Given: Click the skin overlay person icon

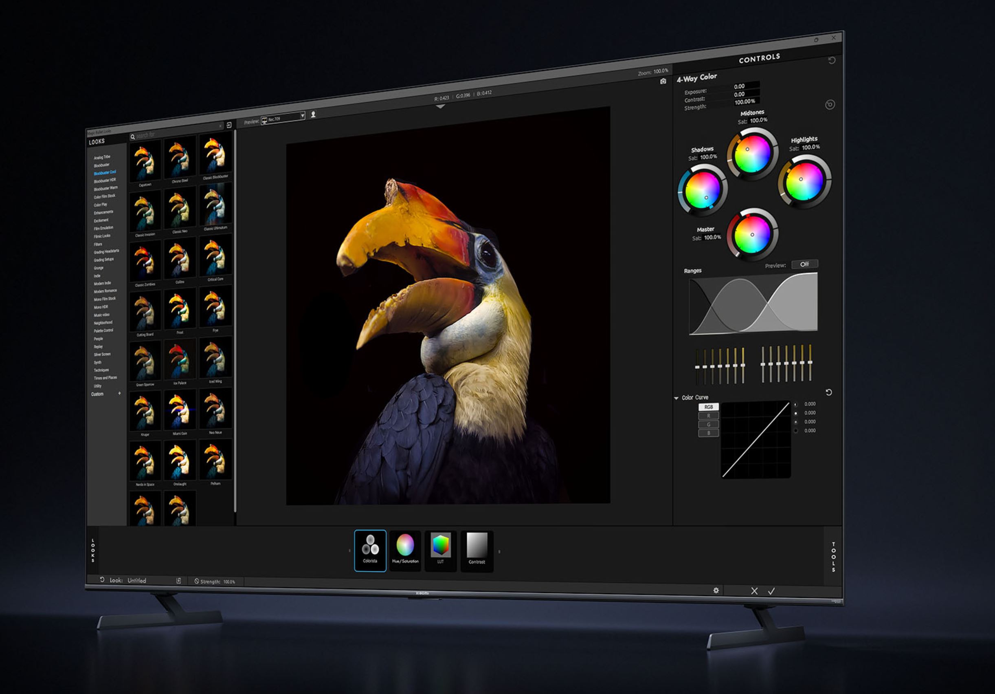Looking at the screenshot, I should click(x=313, y=114).
